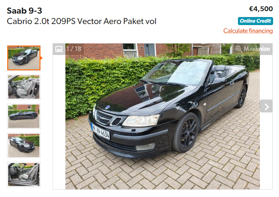Click the license plate in the main photo
Screen dimensions: 279x197
point(101,131)
